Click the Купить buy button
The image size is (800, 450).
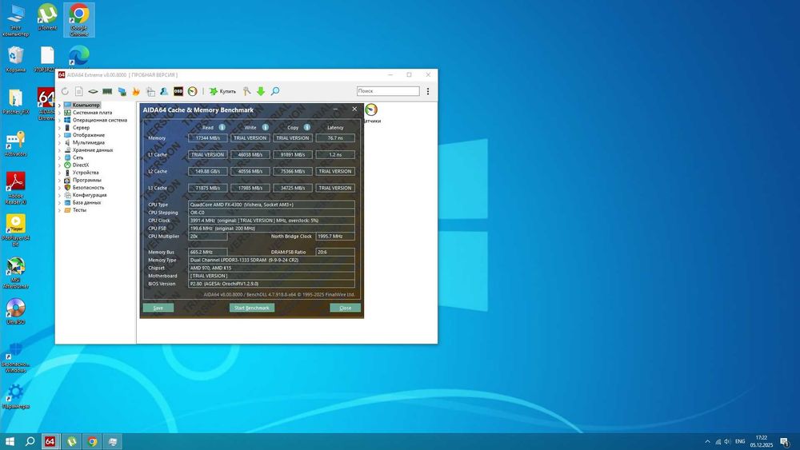coord(223,91)
